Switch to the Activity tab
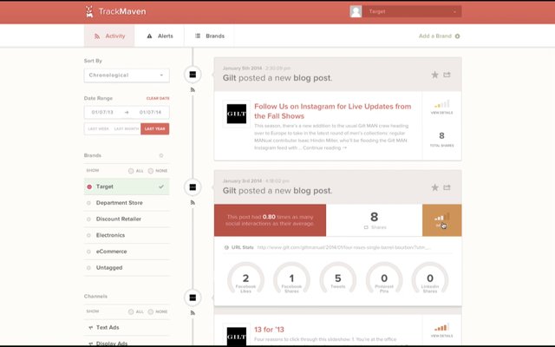Viewport: 555px width, 347px height. [109, 36]
